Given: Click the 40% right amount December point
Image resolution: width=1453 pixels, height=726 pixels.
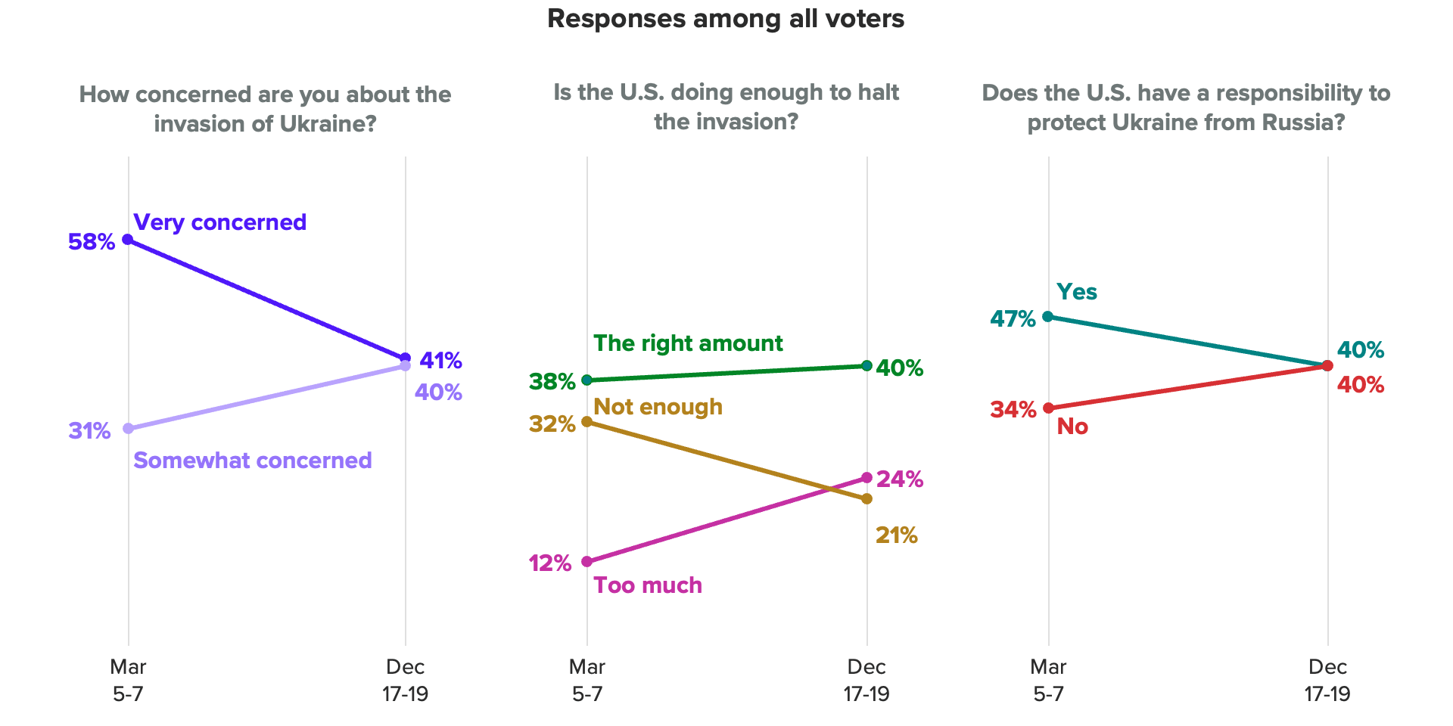Looking at the screenshot, I should coord(867,366).
